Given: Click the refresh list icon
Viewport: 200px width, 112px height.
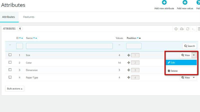Looking at the screenshot, I should point(187,29).
